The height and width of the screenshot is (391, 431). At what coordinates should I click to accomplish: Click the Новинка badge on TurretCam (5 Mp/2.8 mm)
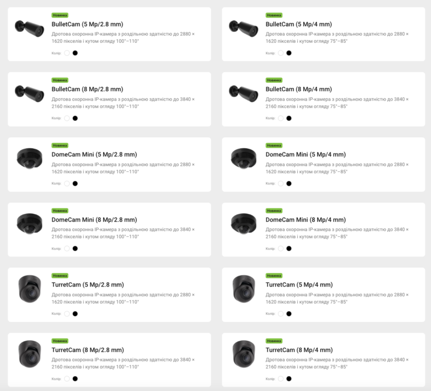[60, 276]
